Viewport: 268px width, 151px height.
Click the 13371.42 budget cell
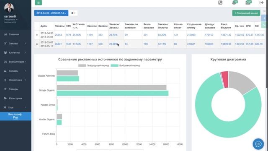[226, 35]
